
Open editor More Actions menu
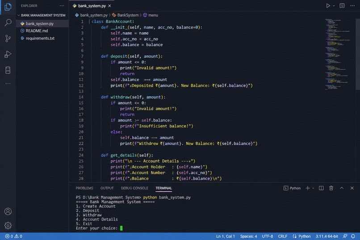tap(352, 6)
